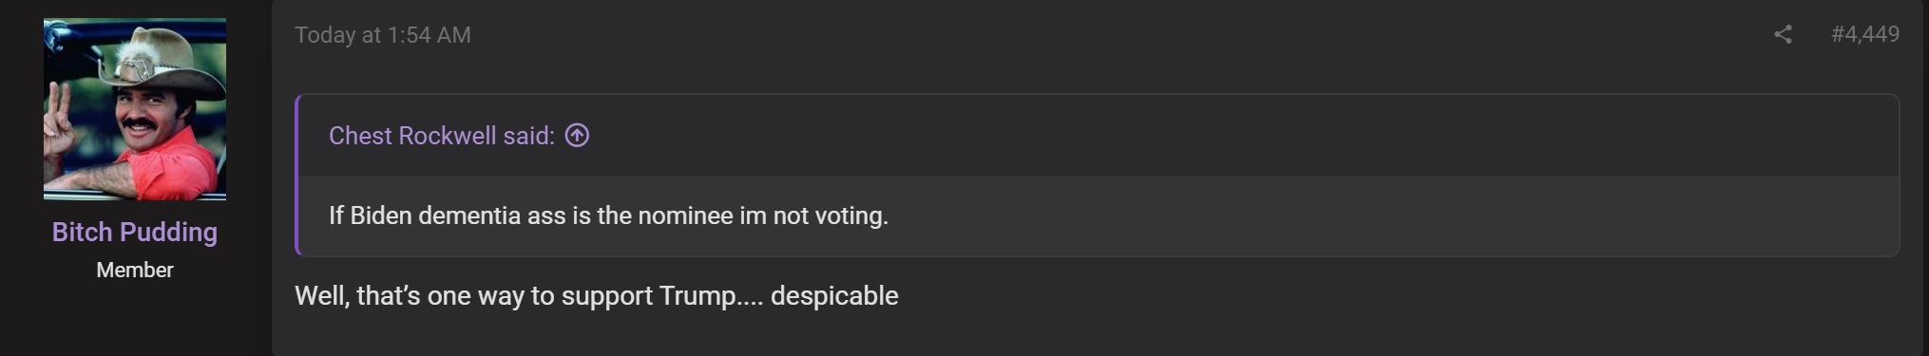The width and height of the screenshot is (1929, 356).
Task: Select the word despicable in the reply
Action: click(834, 296)
